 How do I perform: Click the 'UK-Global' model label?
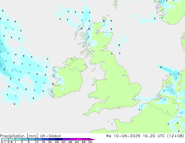pyautogui.click(x=50, y=136)
